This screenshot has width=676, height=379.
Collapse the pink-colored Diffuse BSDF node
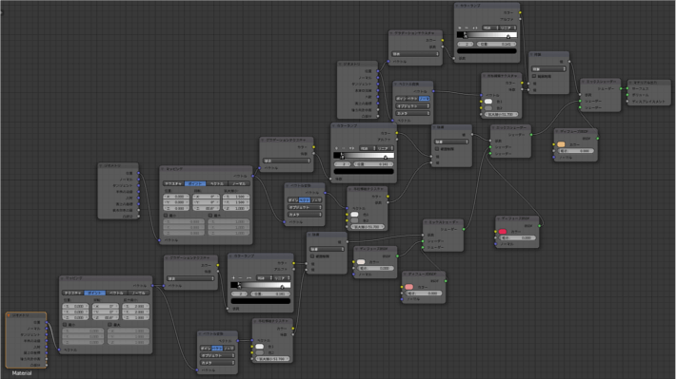pyautogui.click(x=405, y=274)
